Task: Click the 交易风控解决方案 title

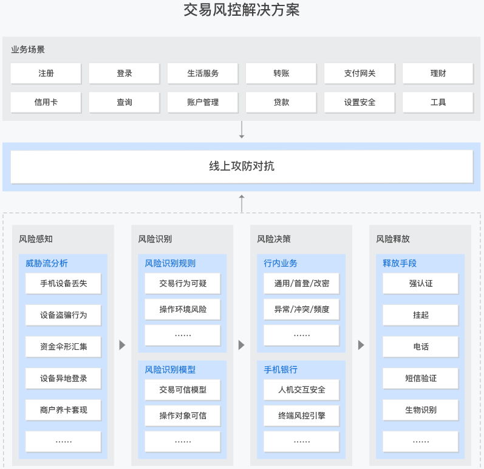Action: click(x=242, y=10)
